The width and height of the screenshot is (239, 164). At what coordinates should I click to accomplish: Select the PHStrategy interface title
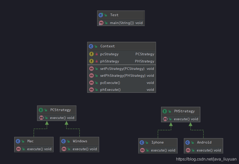(185, 111)
